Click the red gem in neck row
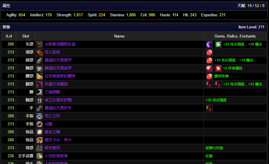 coord(209,52)
